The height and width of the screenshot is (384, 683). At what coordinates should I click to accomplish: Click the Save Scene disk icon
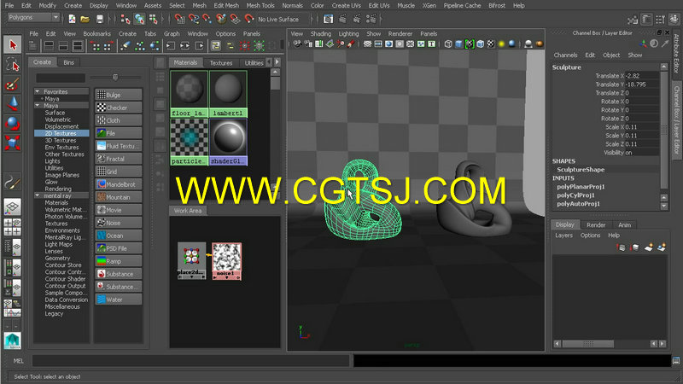pos(100,19)
